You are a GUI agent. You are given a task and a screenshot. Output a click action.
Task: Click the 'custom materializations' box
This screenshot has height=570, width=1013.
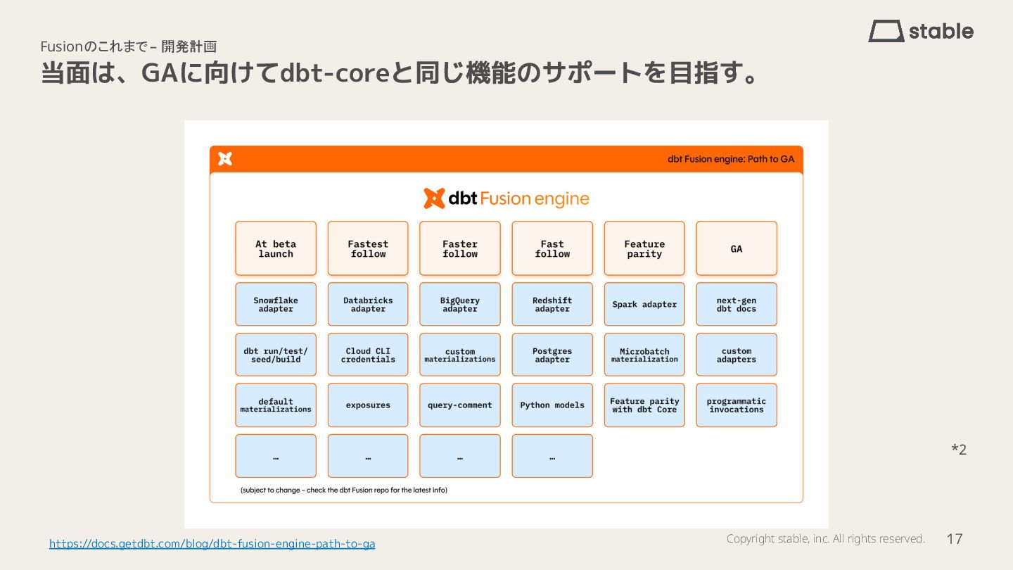tap(460, 355)
